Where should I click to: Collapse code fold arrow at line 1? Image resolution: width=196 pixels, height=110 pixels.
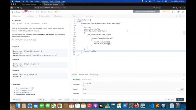click(x=75, y=20)
